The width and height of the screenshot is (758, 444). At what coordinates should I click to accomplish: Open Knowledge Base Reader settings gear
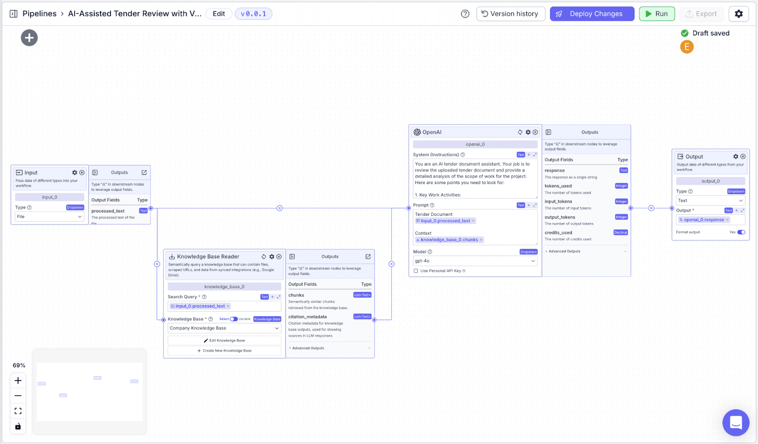(x=271, y=257)
